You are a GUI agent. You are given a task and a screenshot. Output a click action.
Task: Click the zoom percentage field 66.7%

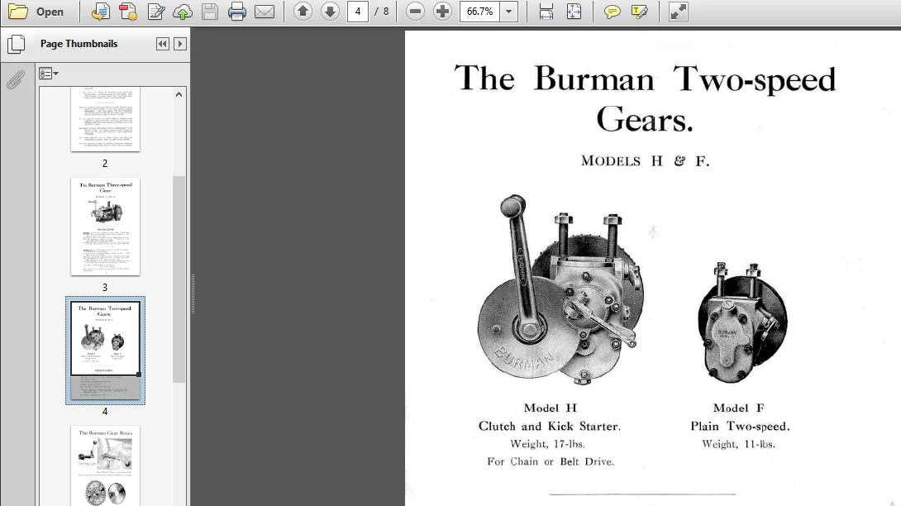(479, 12)
